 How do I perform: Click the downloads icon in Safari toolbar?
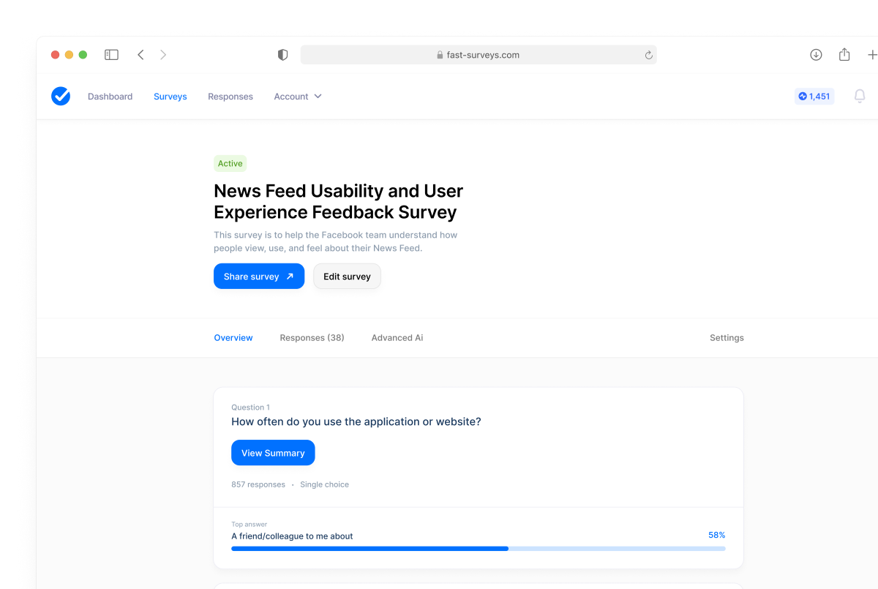tap(814, 54)
